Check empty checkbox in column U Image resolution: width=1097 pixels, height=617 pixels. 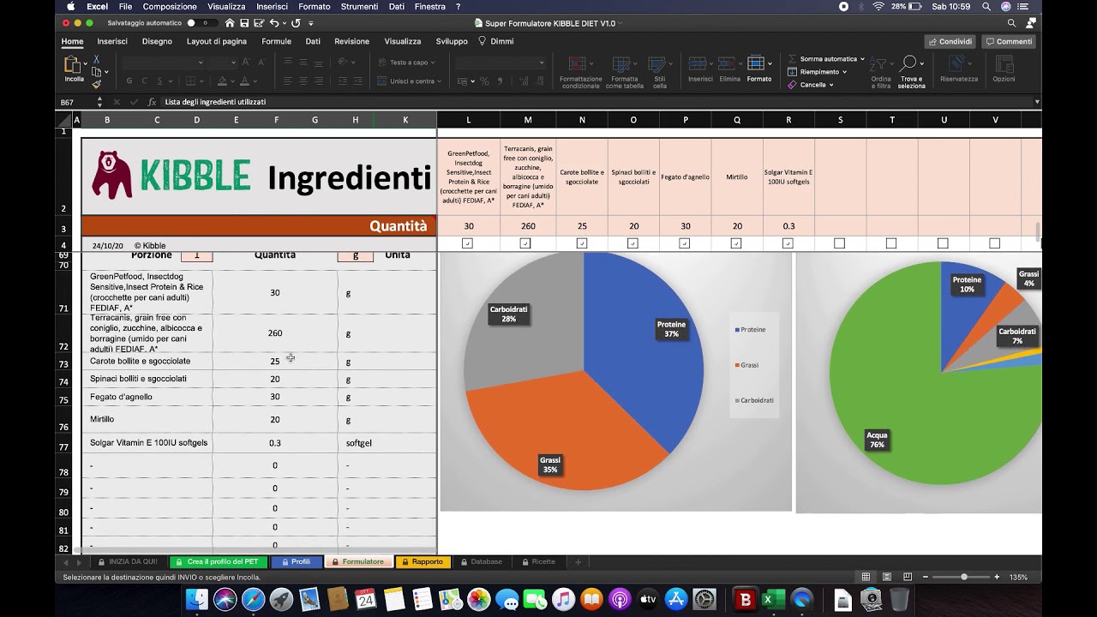943,243
